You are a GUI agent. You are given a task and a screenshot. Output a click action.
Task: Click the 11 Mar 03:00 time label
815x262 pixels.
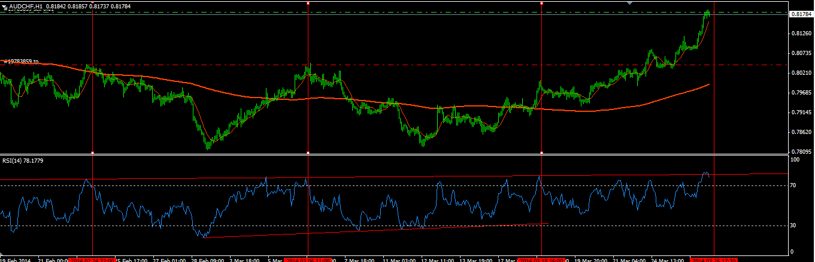tap(399, 260)
